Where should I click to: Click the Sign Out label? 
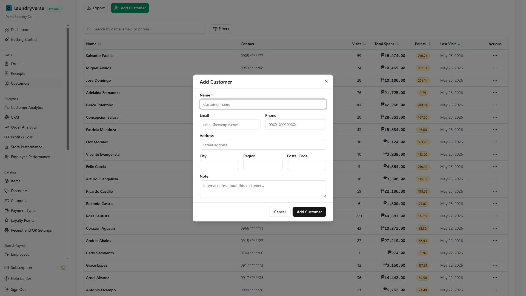[x=18, y=289]
